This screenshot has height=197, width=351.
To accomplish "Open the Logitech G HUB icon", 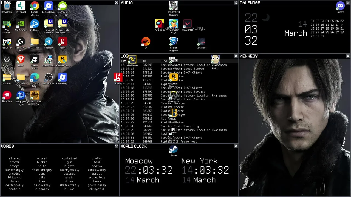I will (21, 45).
